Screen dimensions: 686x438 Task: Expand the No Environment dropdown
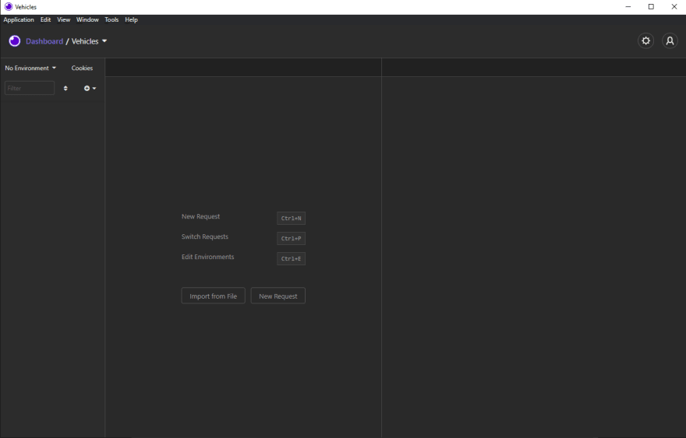coord(30,68)
